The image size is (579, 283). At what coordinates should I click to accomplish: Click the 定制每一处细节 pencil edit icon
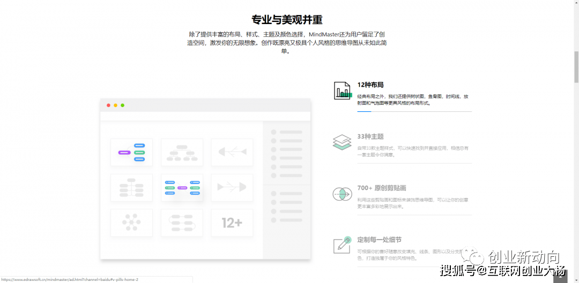tap(342, 245)
